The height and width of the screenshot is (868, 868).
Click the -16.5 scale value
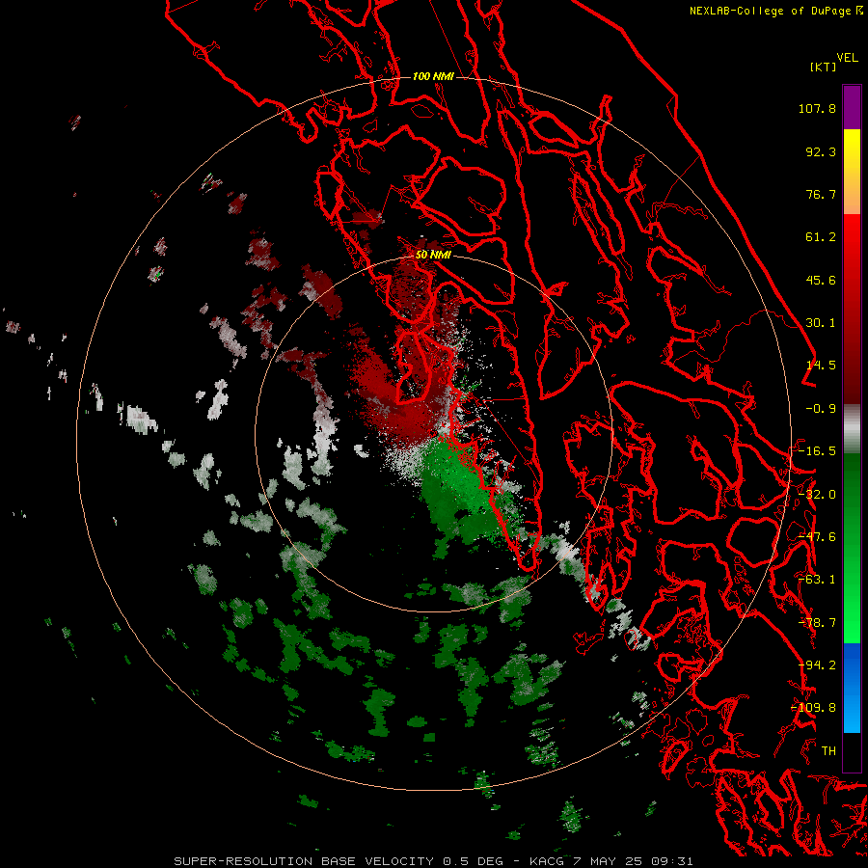[x=817, y=451]
